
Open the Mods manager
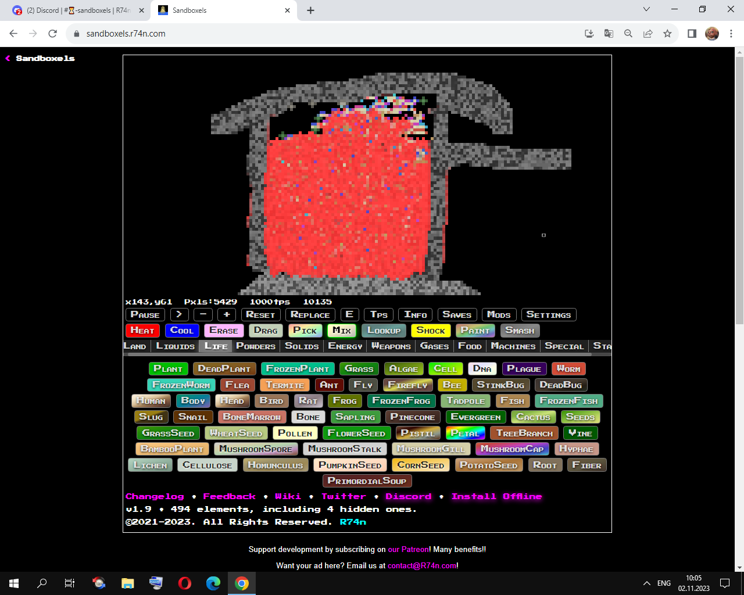499,315
